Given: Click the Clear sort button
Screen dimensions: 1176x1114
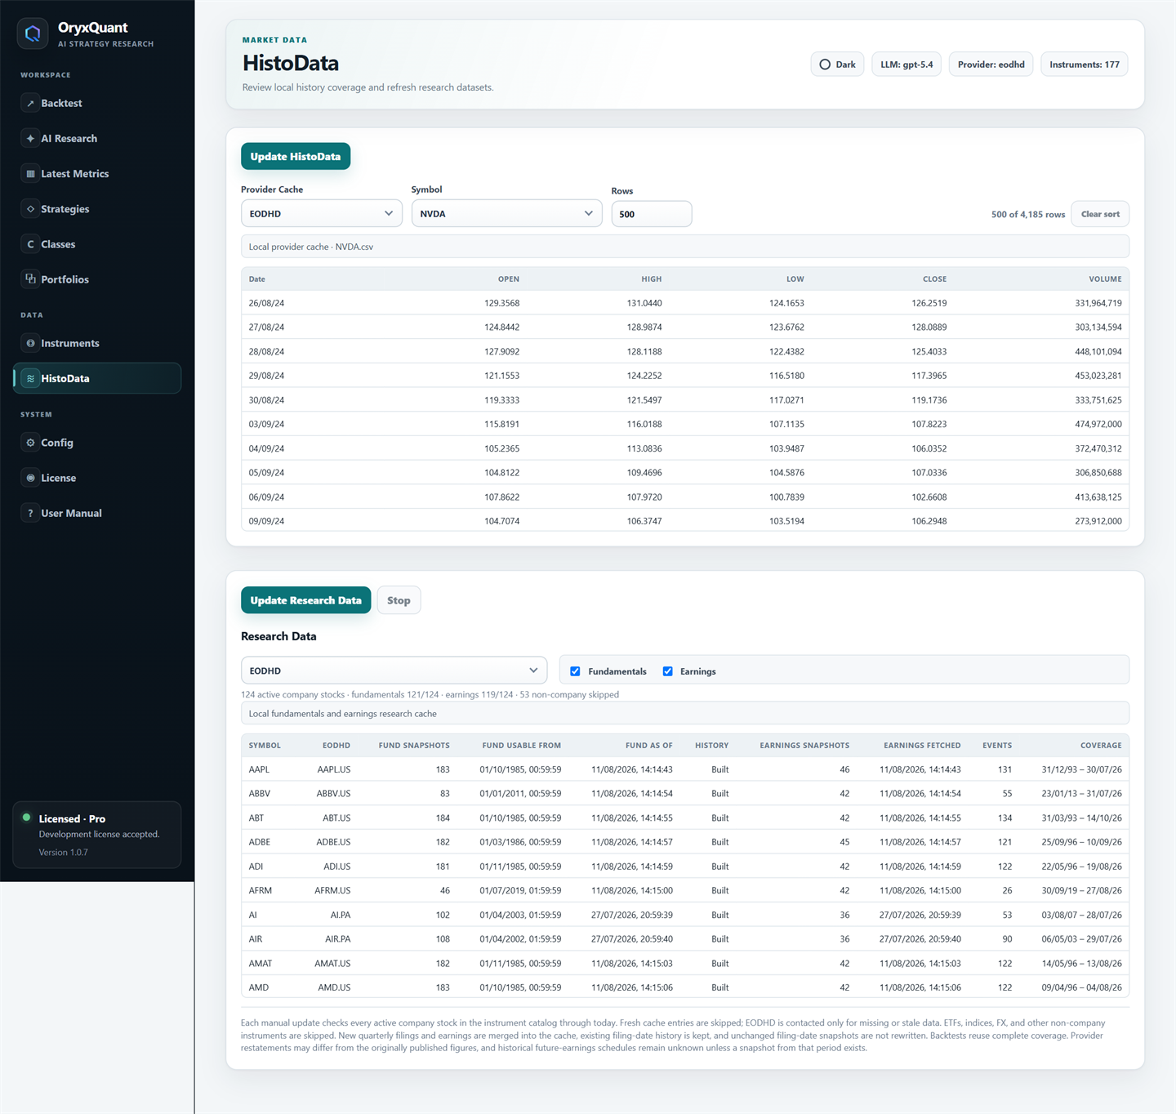Looking at the screenshot, I should point(1100,214).
